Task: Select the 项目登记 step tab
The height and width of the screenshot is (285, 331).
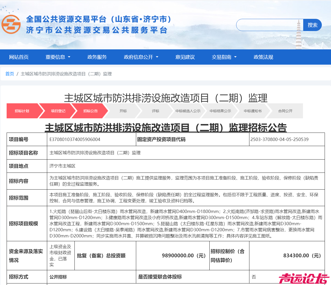Action: pyautogui.click(x=58, y=111)
